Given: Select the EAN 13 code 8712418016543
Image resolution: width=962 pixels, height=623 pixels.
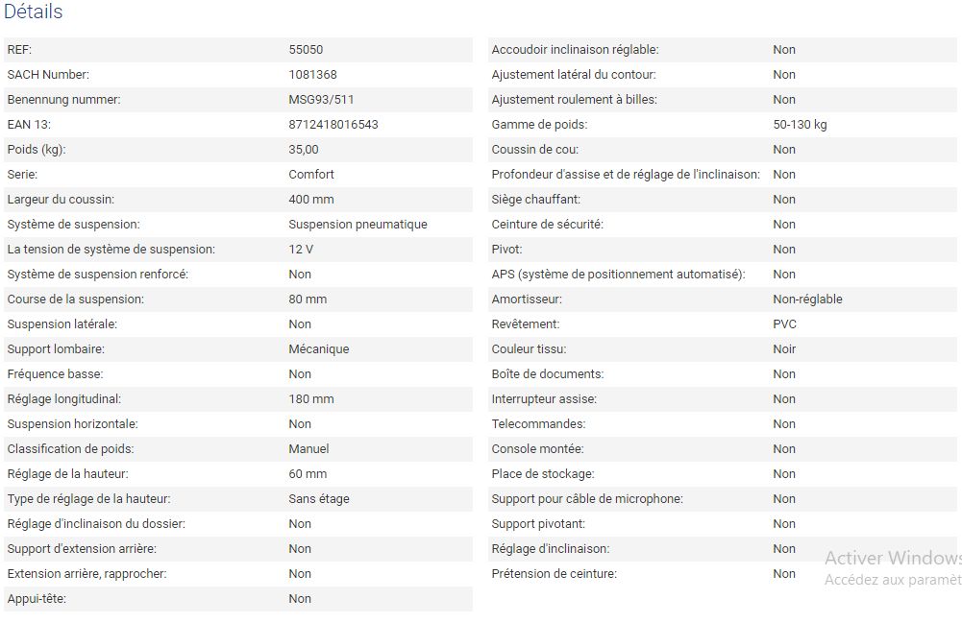Looking at the screenshot, I should tap(333, 125).
